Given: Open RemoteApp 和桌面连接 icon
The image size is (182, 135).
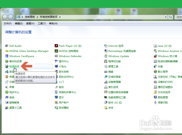Looking at the screenshot, I should click(106, 51).
